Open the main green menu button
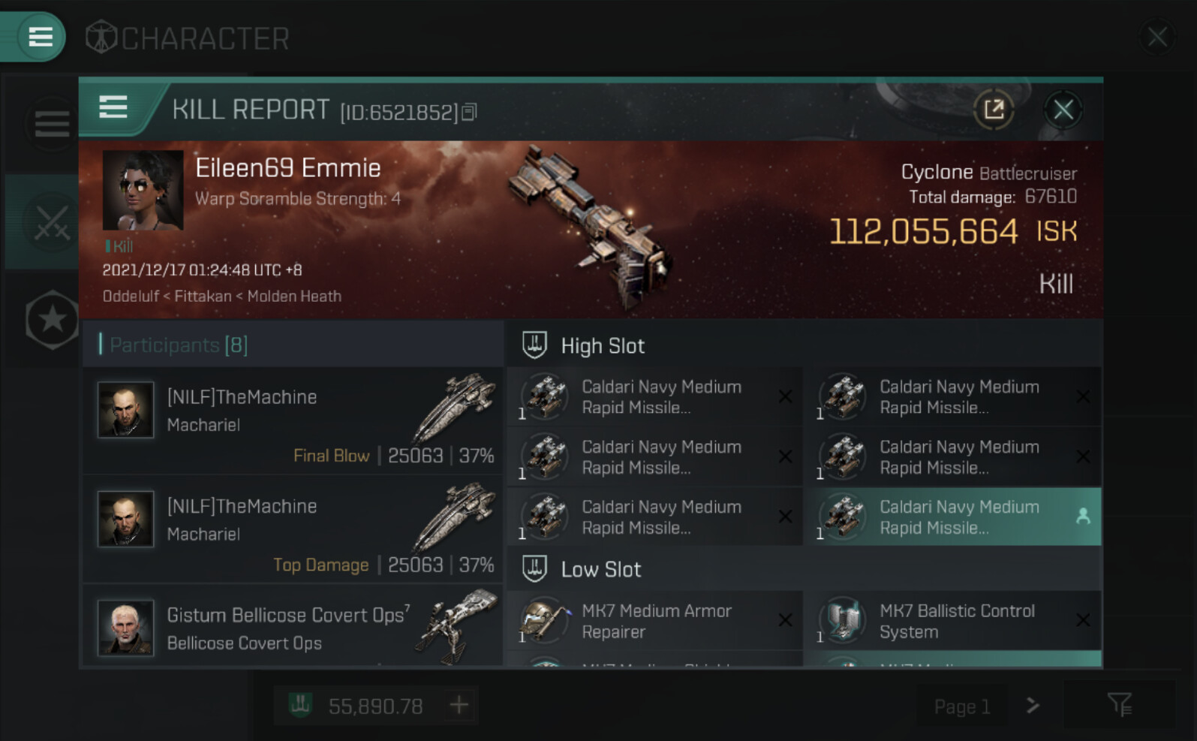1197x741 pixels. (x=39, y=36)
